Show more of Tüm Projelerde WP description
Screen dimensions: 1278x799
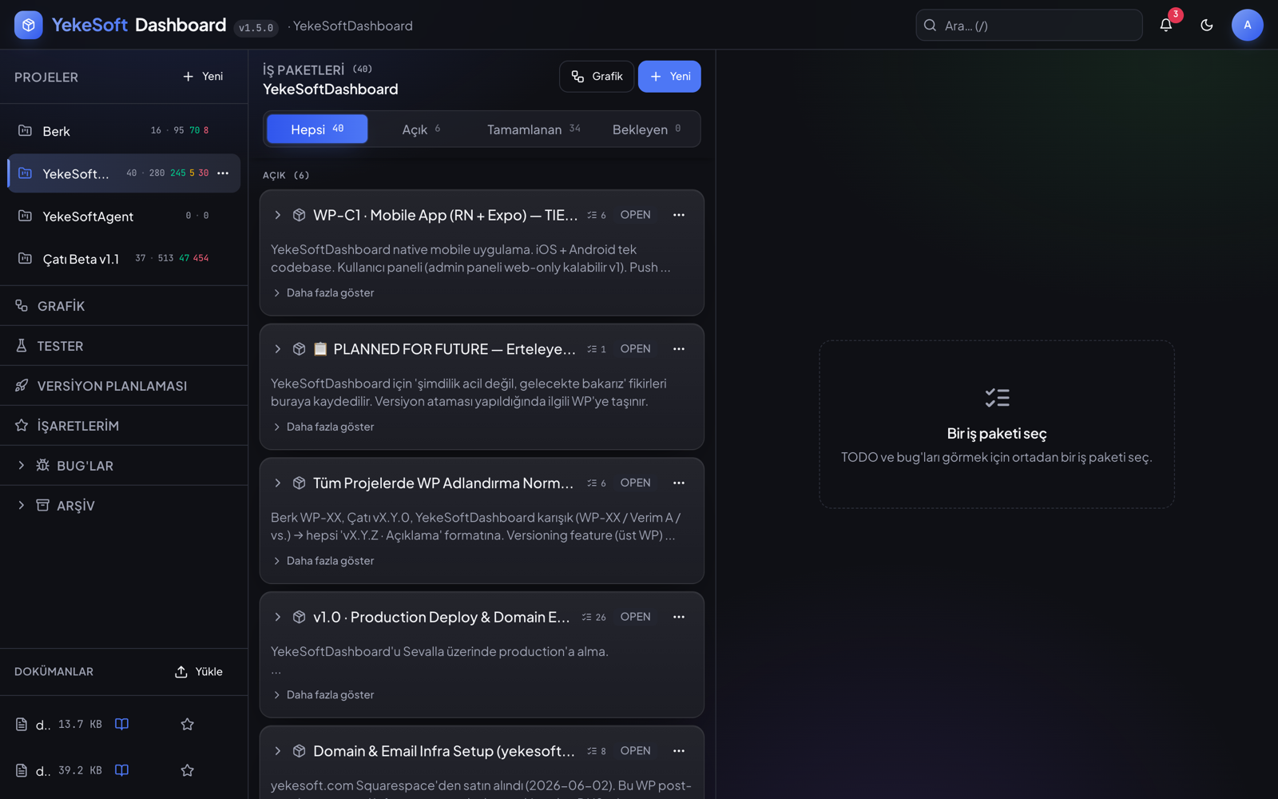tap(323, 562)
